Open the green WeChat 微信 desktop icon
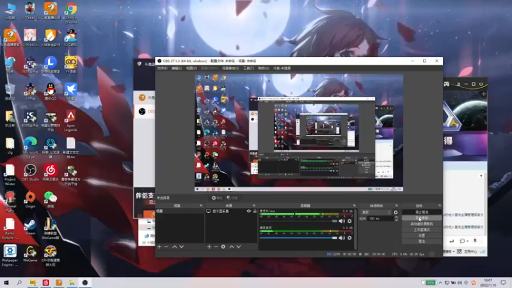This screenshot has height=288, width=512. point(51,200)
